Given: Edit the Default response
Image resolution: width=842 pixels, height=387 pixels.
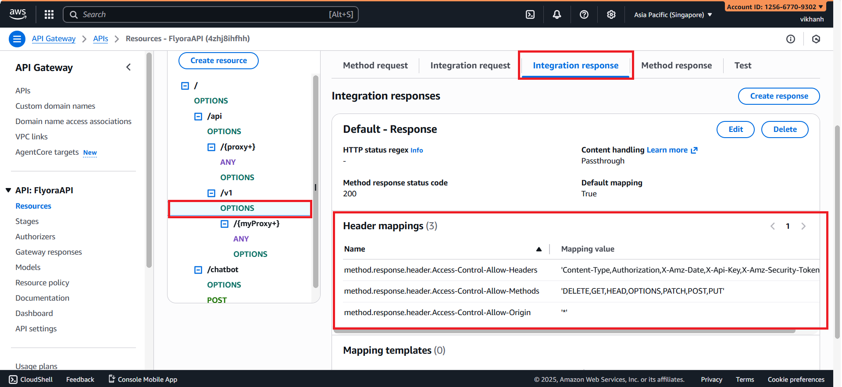Looking at the screenshot, I should (x=735, y=129).
